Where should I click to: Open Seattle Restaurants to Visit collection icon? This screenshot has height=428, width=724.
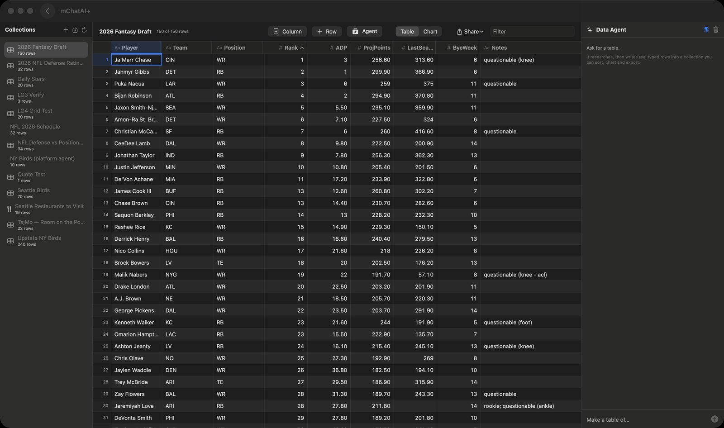coord(9,209)
